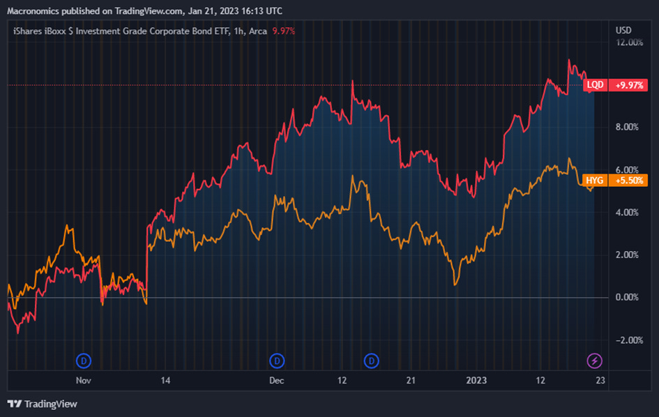Click the 8.00% axis label
The width and height of the screenshot is (659, 417).
(x=627, y=127)
